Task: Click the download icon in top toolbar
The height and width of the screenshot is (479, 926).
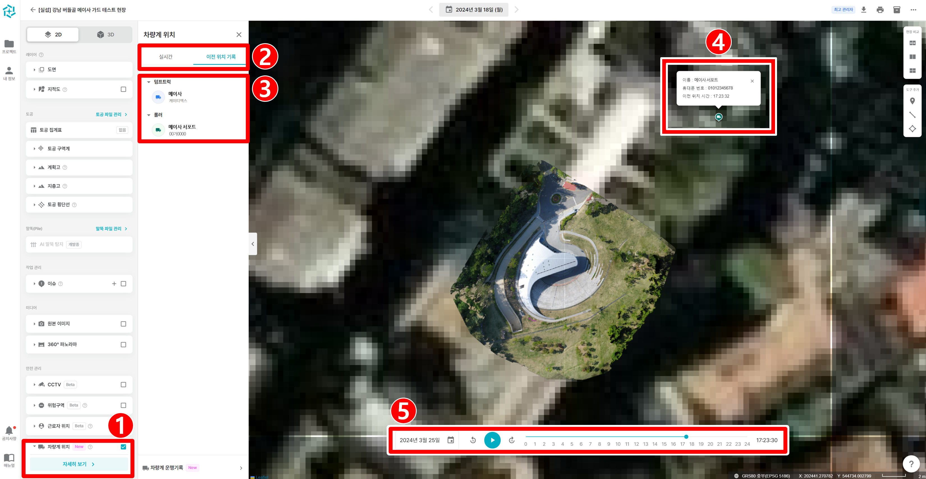Action: point(863,10)
